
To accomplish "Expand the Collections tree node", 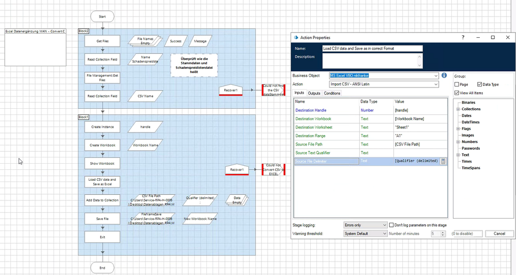I will tap(458, 109).
